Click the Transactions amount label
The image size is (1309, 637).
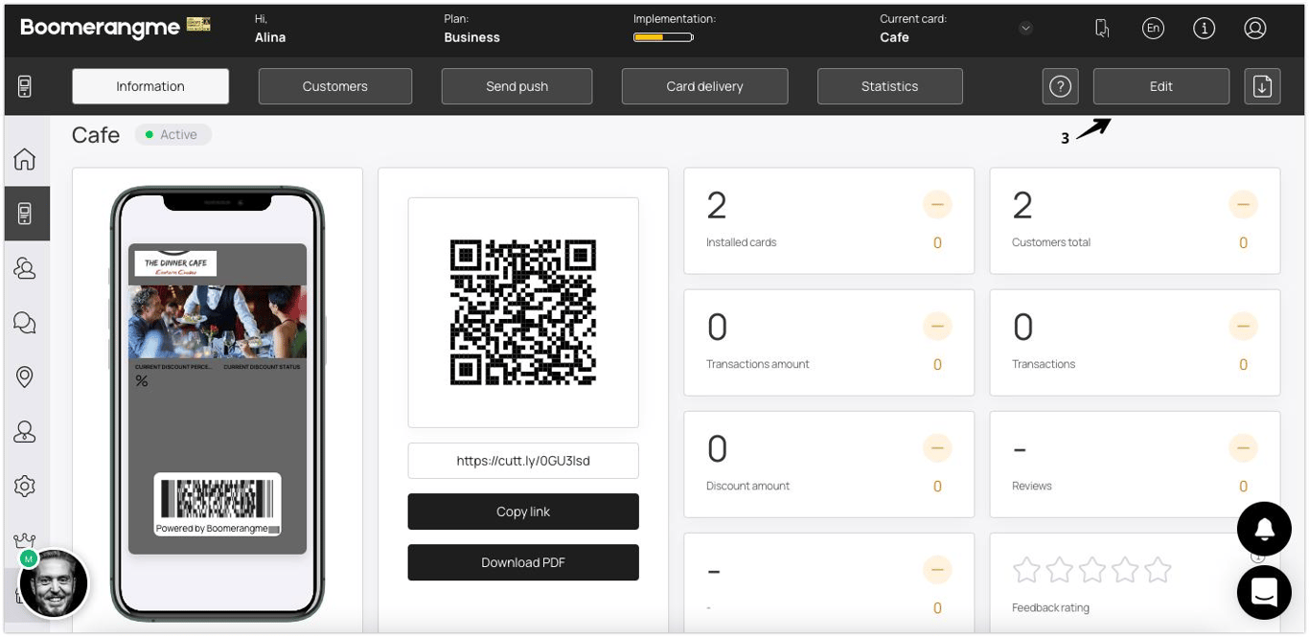pyautogui.click(x=758, y=364)
